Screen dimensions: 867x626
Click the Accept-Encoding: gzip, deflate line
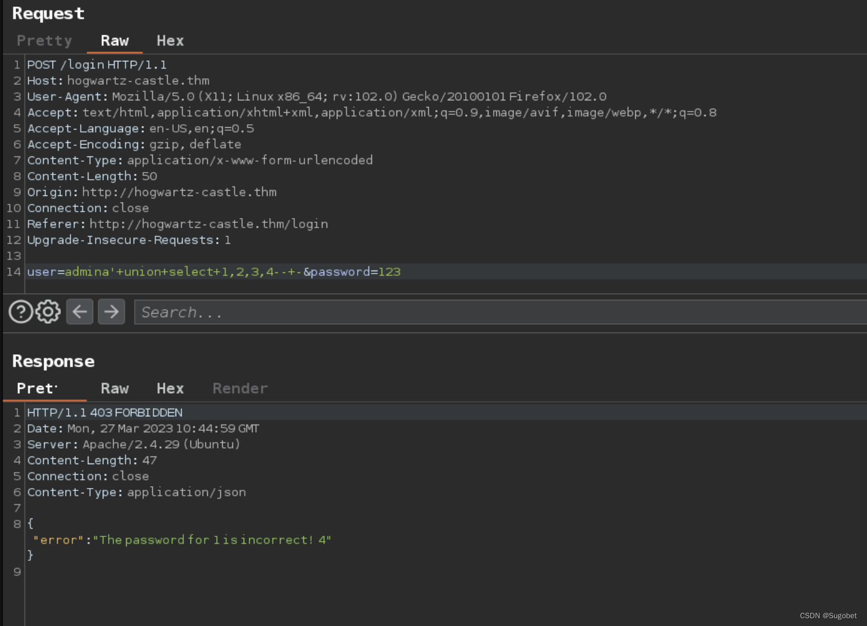pos(134,145)
